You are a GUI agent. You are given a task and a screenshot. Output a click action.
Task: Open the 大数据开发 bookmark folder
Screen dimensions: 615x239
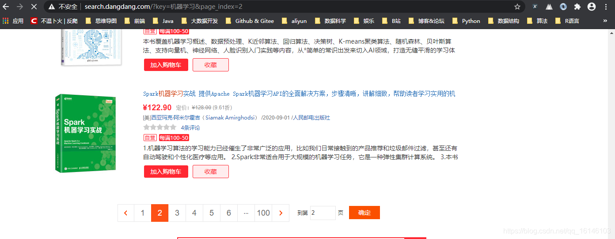pos(200,21)
